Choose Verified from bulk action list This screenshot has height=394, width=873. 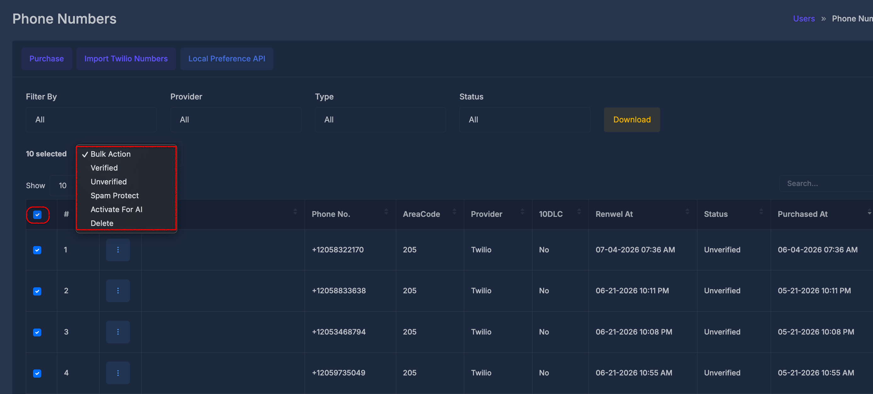coord(127,168)
